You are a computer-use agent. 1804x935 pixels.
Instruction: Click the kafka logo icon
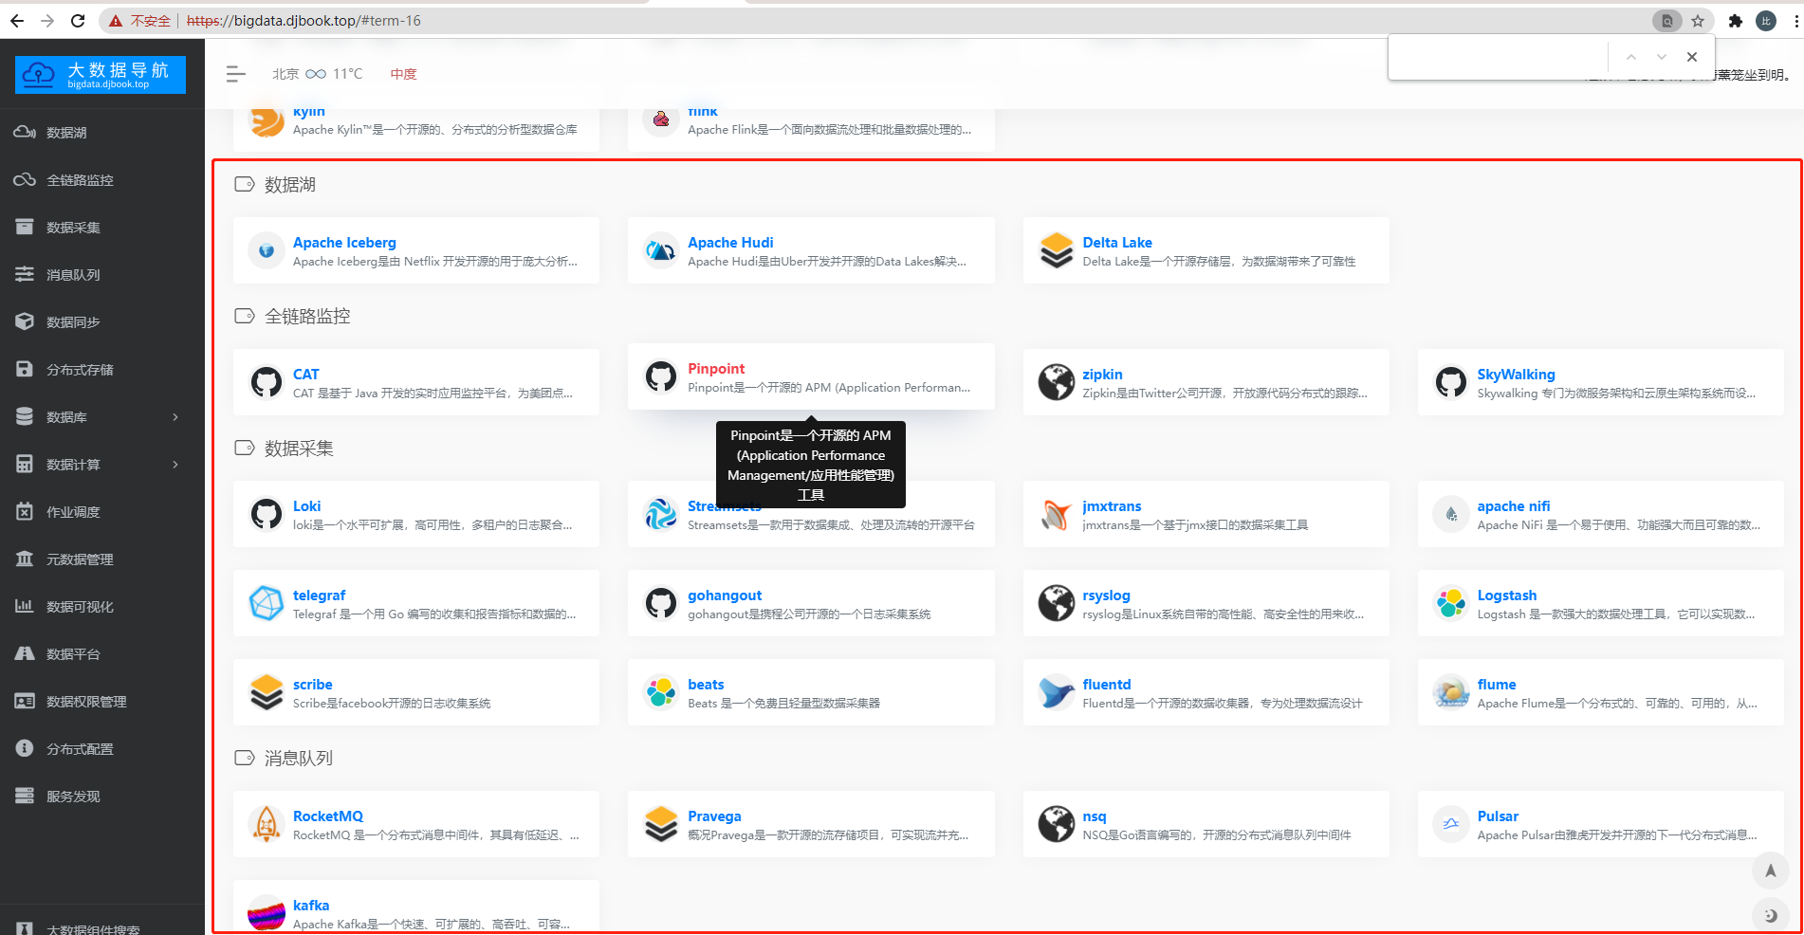click(x=266, y=914)
